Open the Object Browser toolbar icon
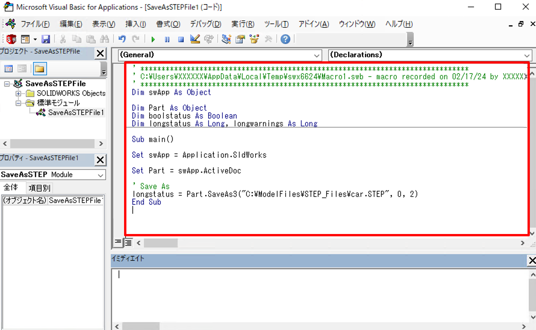Viewport: 536px width, 330px height. pyautogui.click(x=254, y=39)
